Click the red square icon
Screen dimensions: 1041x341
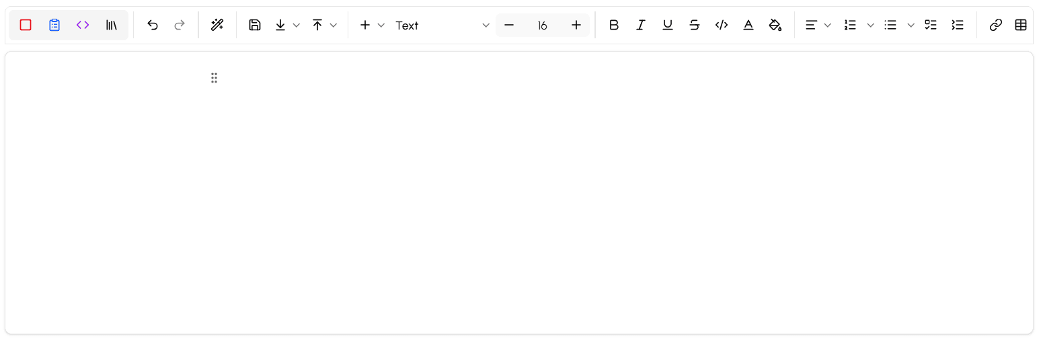tap(26, 25)
